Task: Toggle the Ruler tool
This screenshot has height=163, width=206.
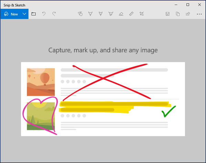Action: 131,14
